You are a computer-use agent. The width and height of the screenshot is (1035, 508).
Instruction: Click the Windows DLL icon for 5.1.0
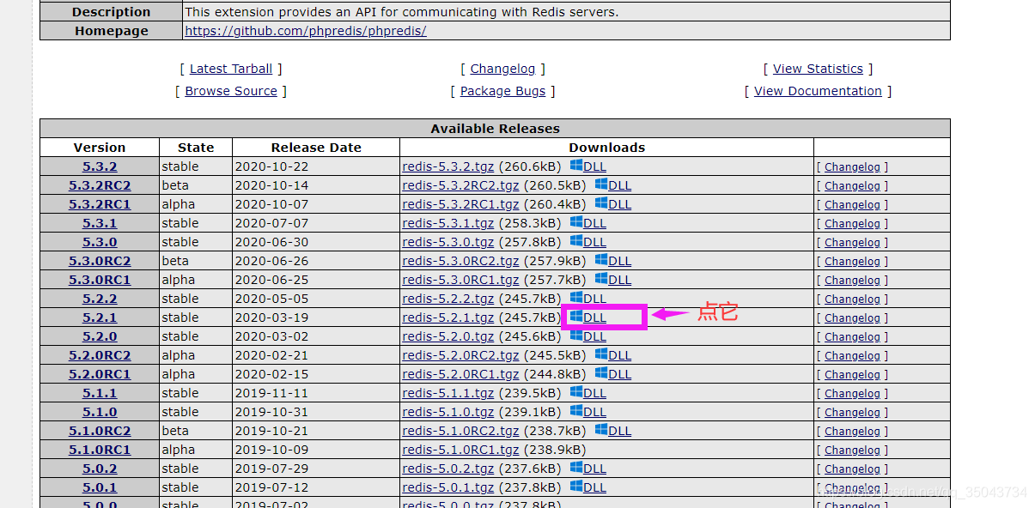coord(576,411)
